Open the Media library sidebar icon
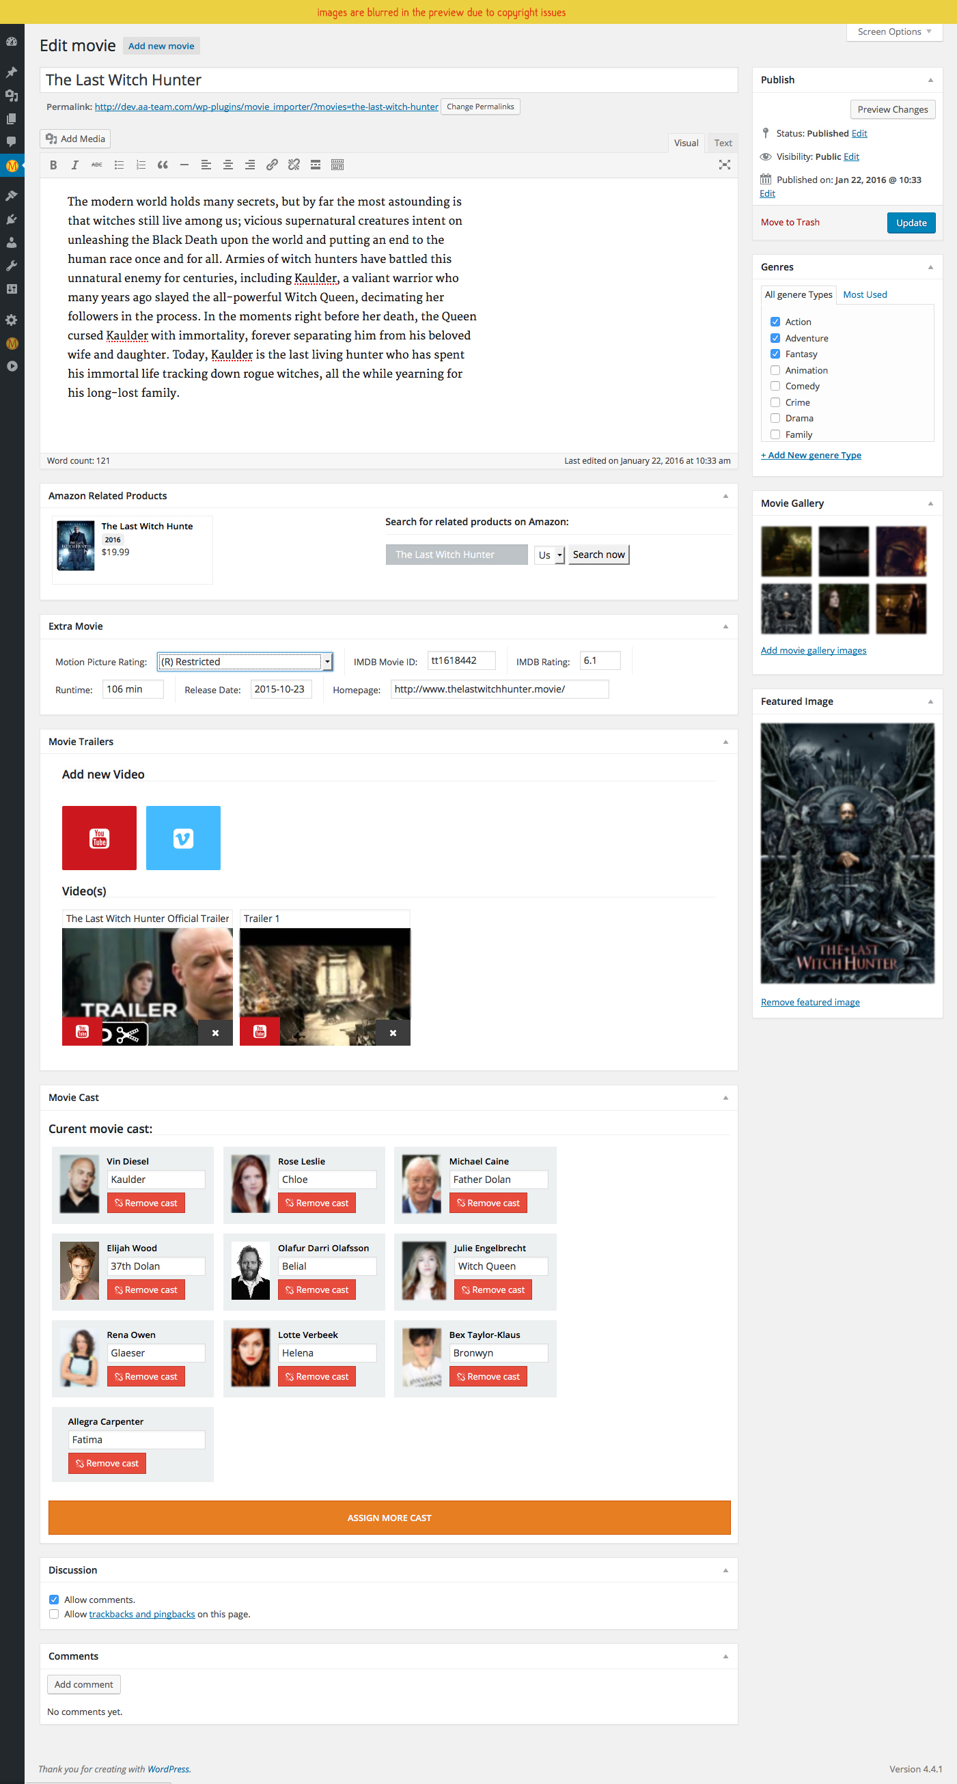 pos(12,96)
